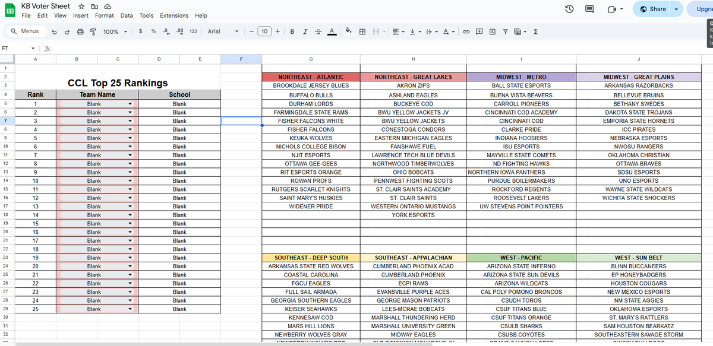This screenshot has height=346, width=713.
Task: Open version history clock icon
Action: pos(569,9)
